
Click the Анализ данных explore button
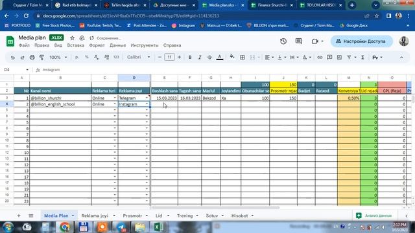click(x=375, y=216)
